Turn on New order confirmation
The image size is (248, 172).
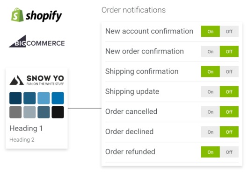click(x=211, y=51)
